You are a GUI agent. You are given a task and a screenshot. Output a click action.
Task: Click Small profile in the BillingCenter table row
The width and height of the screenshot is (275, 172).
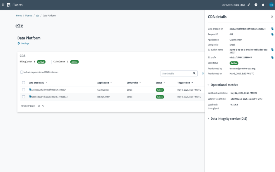pos(130,97)
